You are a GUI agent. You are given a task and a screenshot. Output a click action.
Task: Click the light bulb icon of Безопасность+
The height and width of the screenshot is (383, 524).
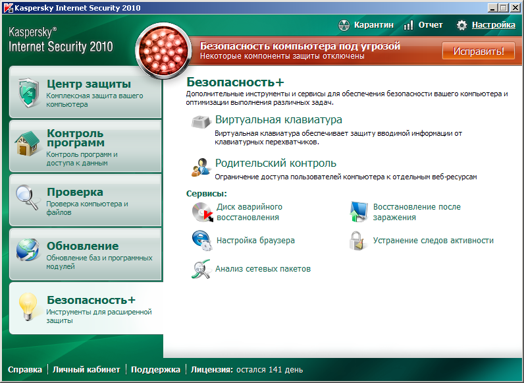pos(28,307)
